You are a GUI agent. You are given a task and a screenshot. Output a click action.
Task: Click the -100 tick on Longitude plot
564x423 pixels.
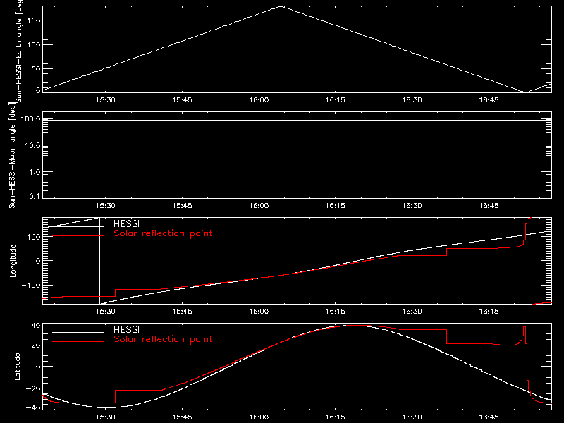(31, 285)
